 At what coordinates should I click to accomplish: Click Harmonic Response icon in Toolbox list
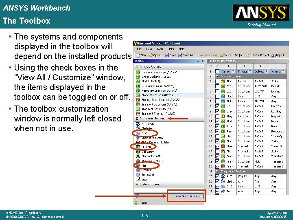[x=138, y=72]
